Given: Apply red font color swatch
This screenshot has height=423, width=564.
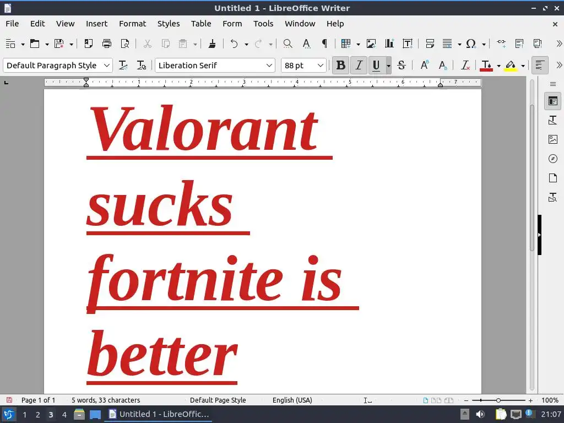Looking at the screenshot, I should point(486,66).
